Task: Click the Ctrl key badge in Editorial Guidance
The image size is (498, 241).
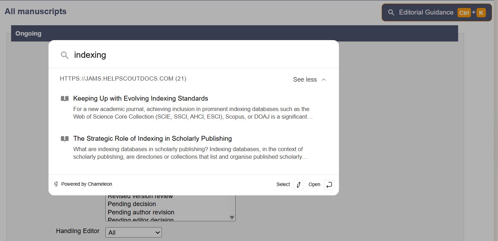Action: (464, 13)
